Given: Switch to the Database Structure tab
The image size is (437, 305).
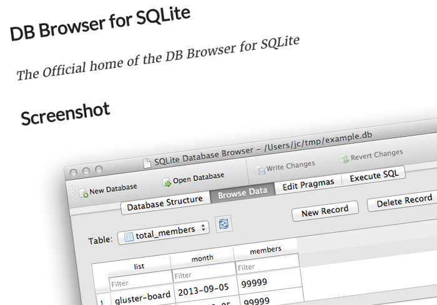Looking at the screenshot, I should [x=165, y=204].
